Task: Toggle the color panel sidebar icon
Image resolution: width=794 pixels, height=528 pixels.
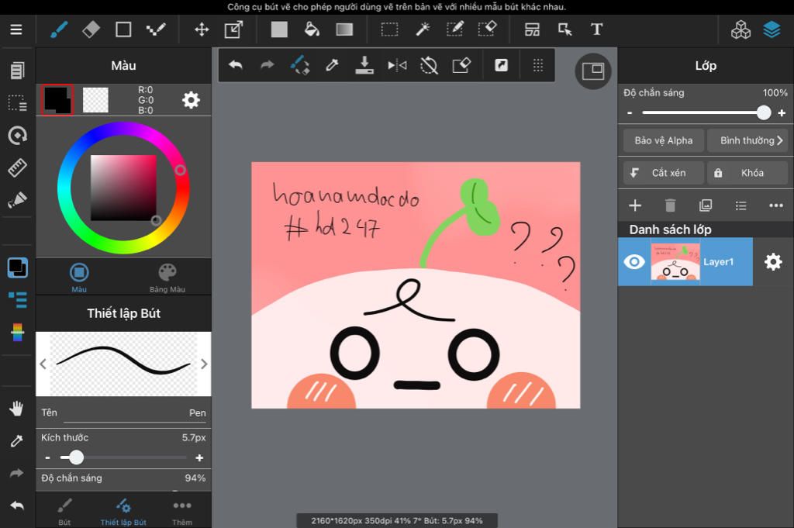Action: (17, 267)
